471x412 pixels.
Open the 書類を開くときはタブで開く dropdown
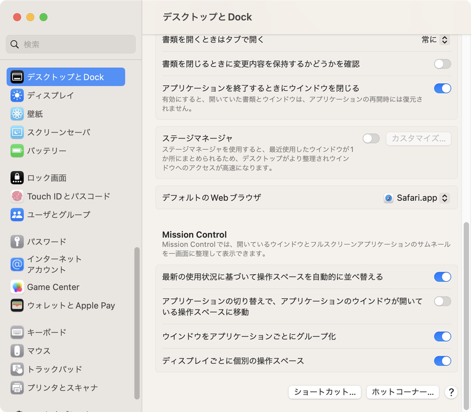click(x=434, y=39)
